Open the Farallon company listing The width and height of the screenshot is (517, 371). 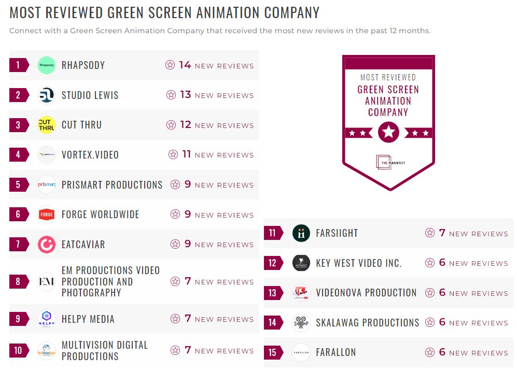coord(336,352)
